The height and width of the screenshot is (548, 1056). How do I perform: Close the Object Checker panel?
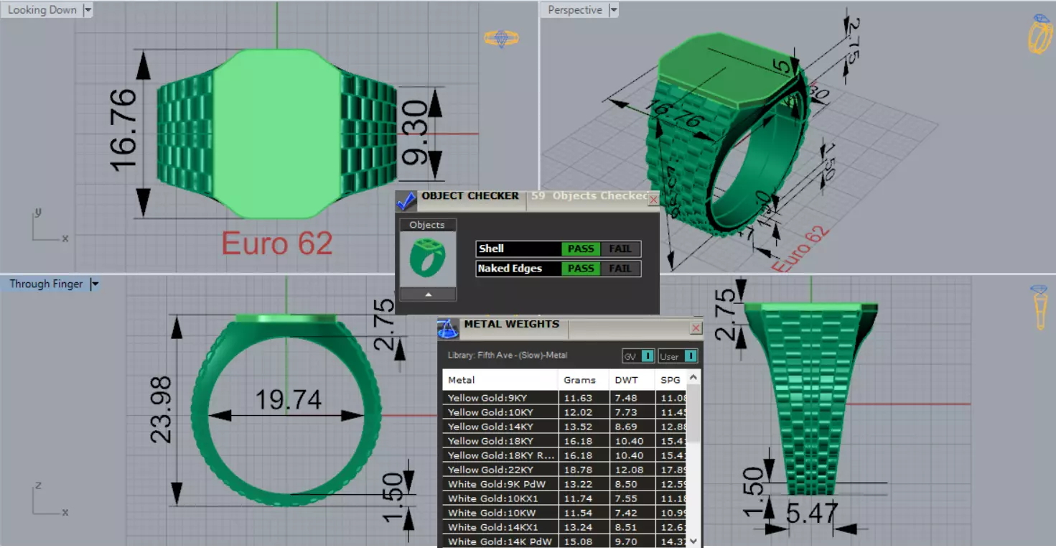[653, 200]
